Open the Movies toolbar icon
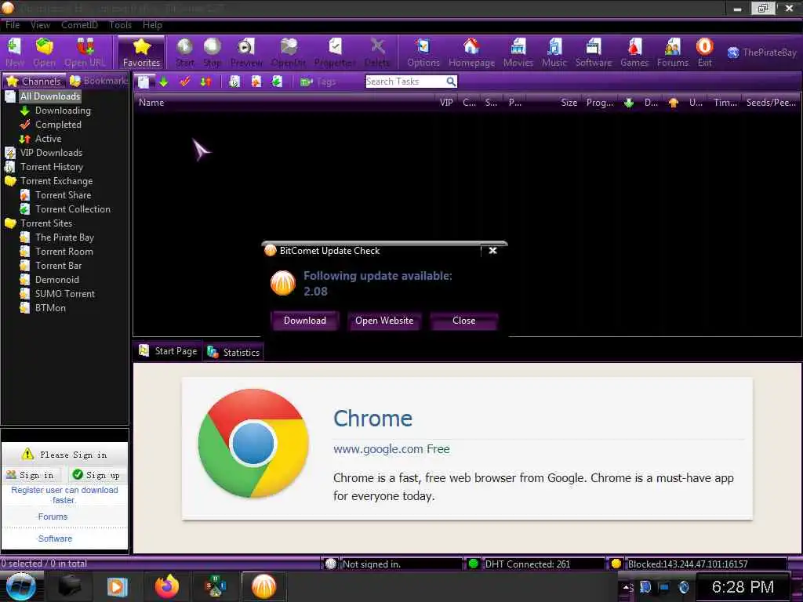Viewport: 803px width, 602px height. (x=518, y=53)
